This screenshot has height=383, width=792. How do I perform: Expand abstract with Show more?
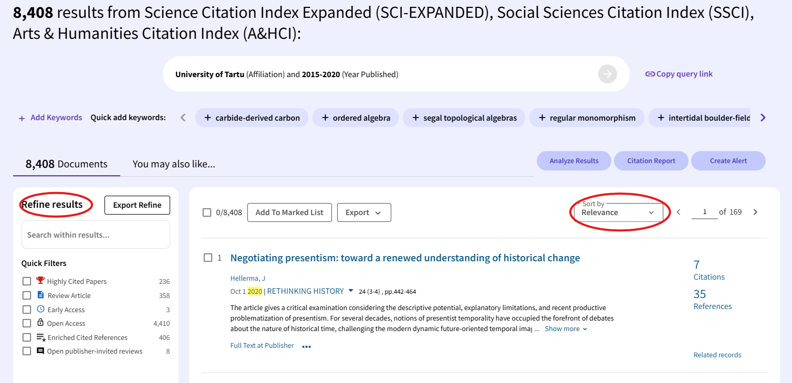coord(566,329)
